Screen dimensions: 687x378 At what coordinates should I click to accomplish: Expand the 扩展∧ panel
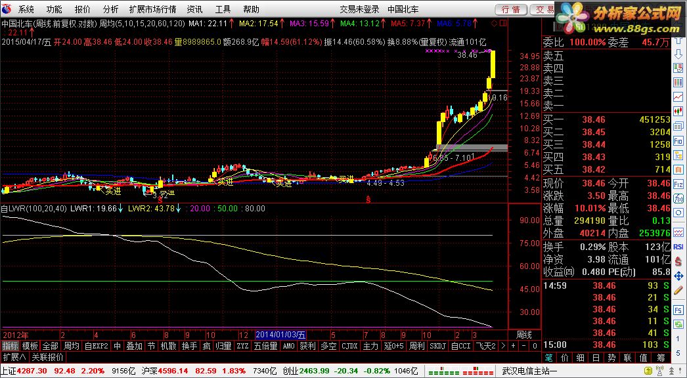[x=14, y=358]
